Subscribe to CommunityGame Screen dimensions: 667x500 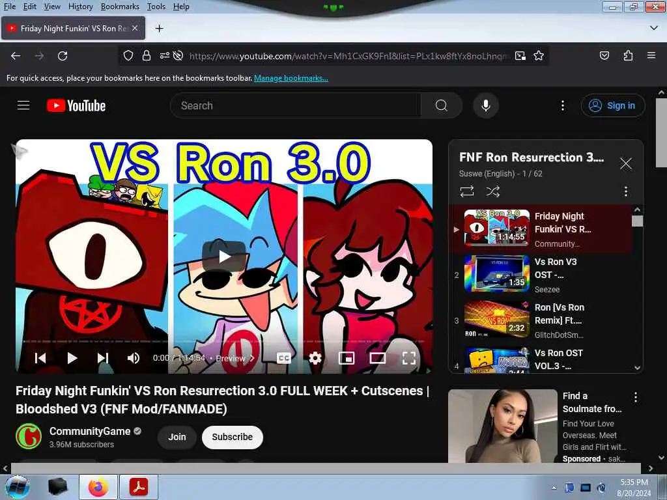tap(233, 437)
